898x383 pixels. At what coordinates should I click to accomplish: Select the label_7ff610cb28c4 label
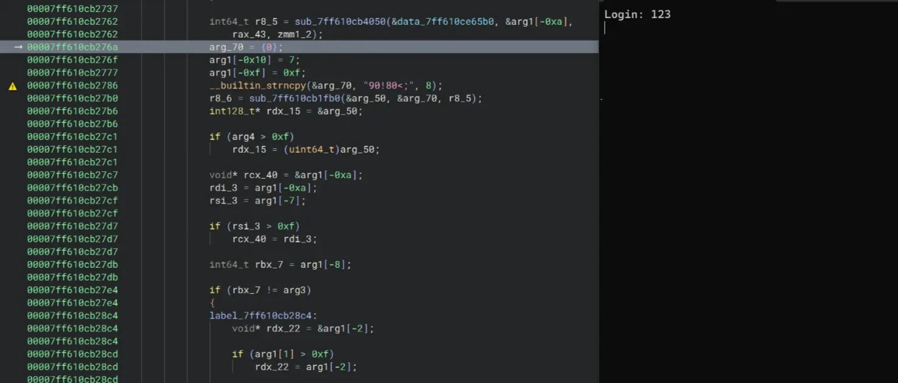263,316
